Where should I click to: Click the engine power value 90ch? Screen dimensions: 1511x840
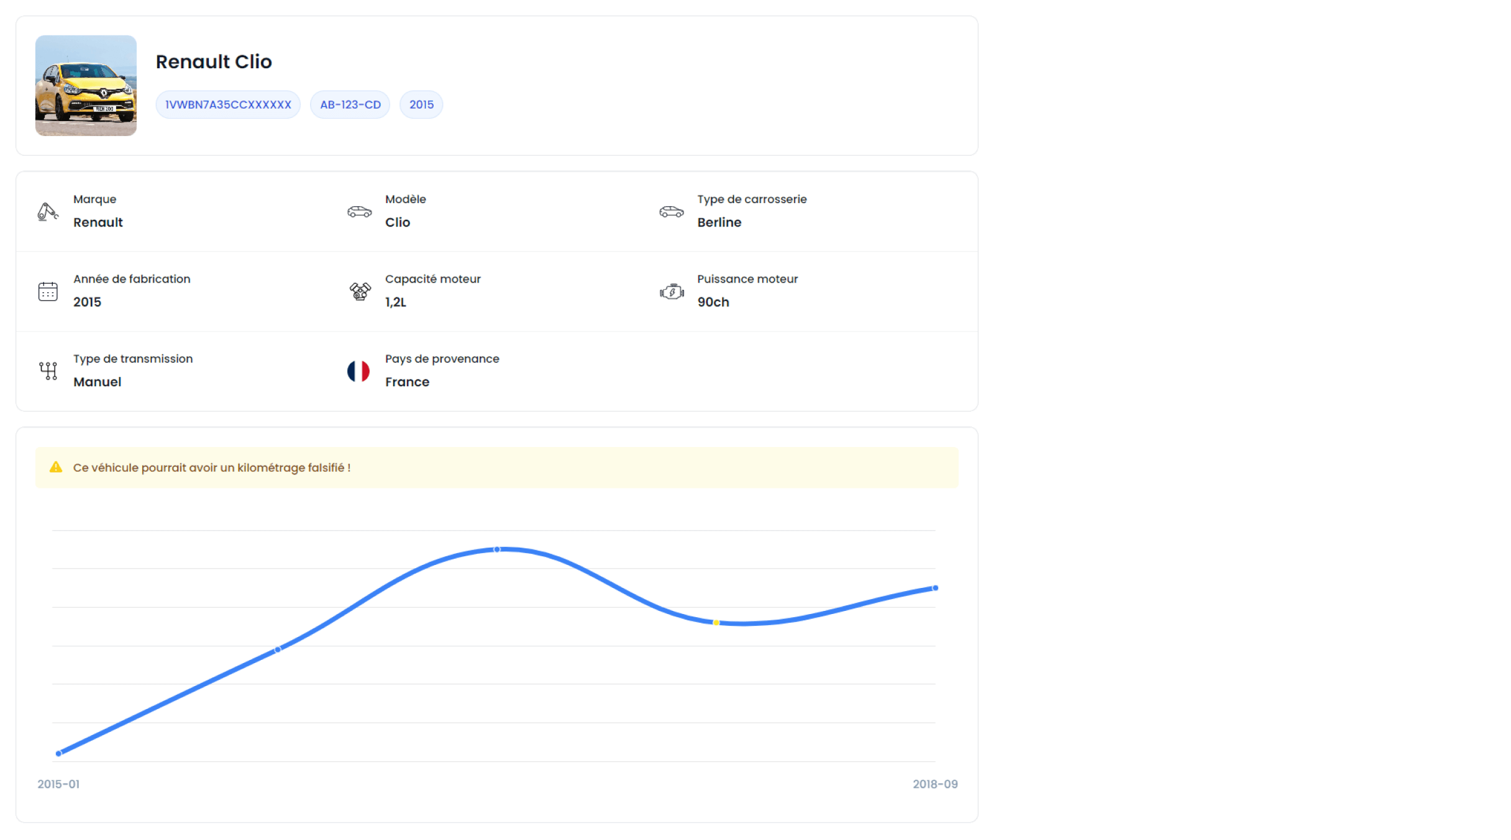713,302
